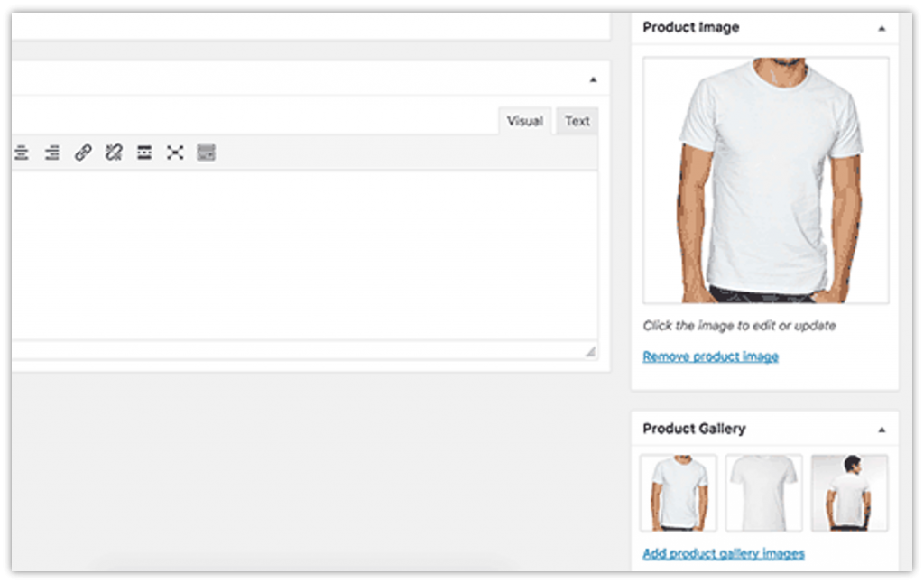This screenshot has width=924, height=583.
Task: Click the Remove Link icon
Action: 113,153
